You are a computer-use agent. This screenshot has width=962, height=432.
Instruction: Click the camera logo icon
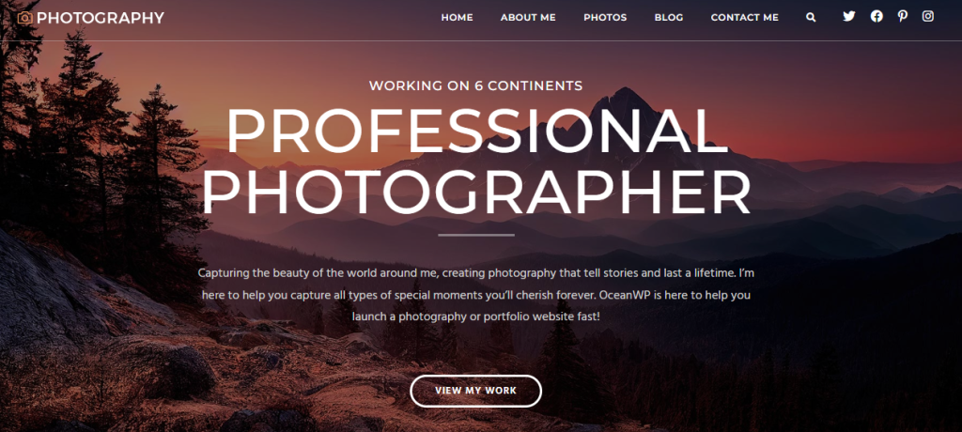(24, 18)
